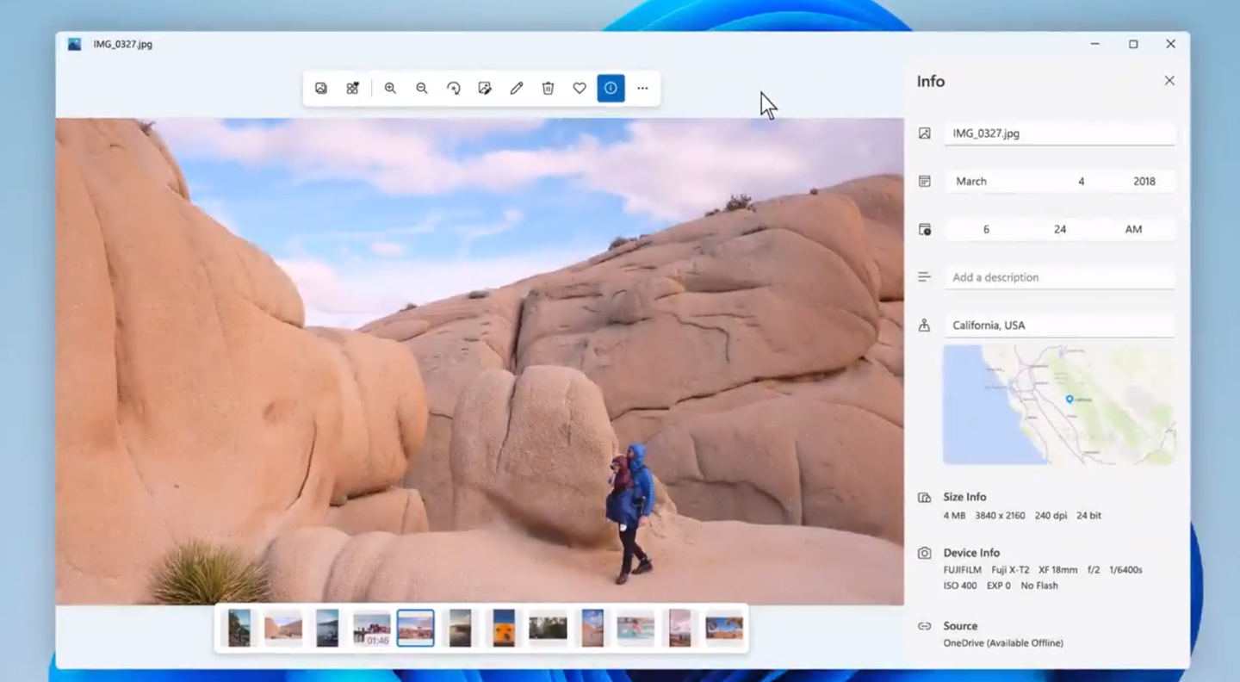Viewport: 1240px width, 682px height.
Task: Click the Size Info heading
Action: point(964,497)
